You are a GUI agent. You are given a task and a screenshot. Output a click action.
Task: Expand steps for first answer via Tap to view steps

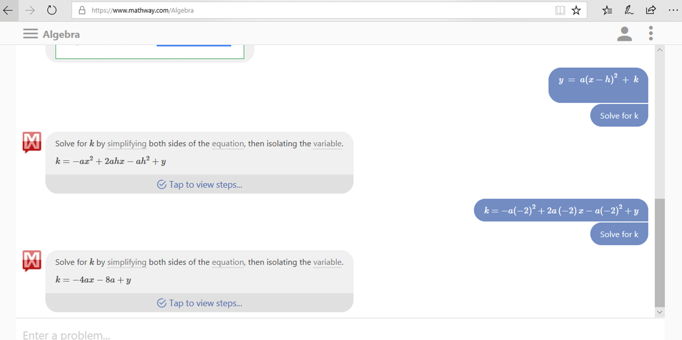click(199, 184)
